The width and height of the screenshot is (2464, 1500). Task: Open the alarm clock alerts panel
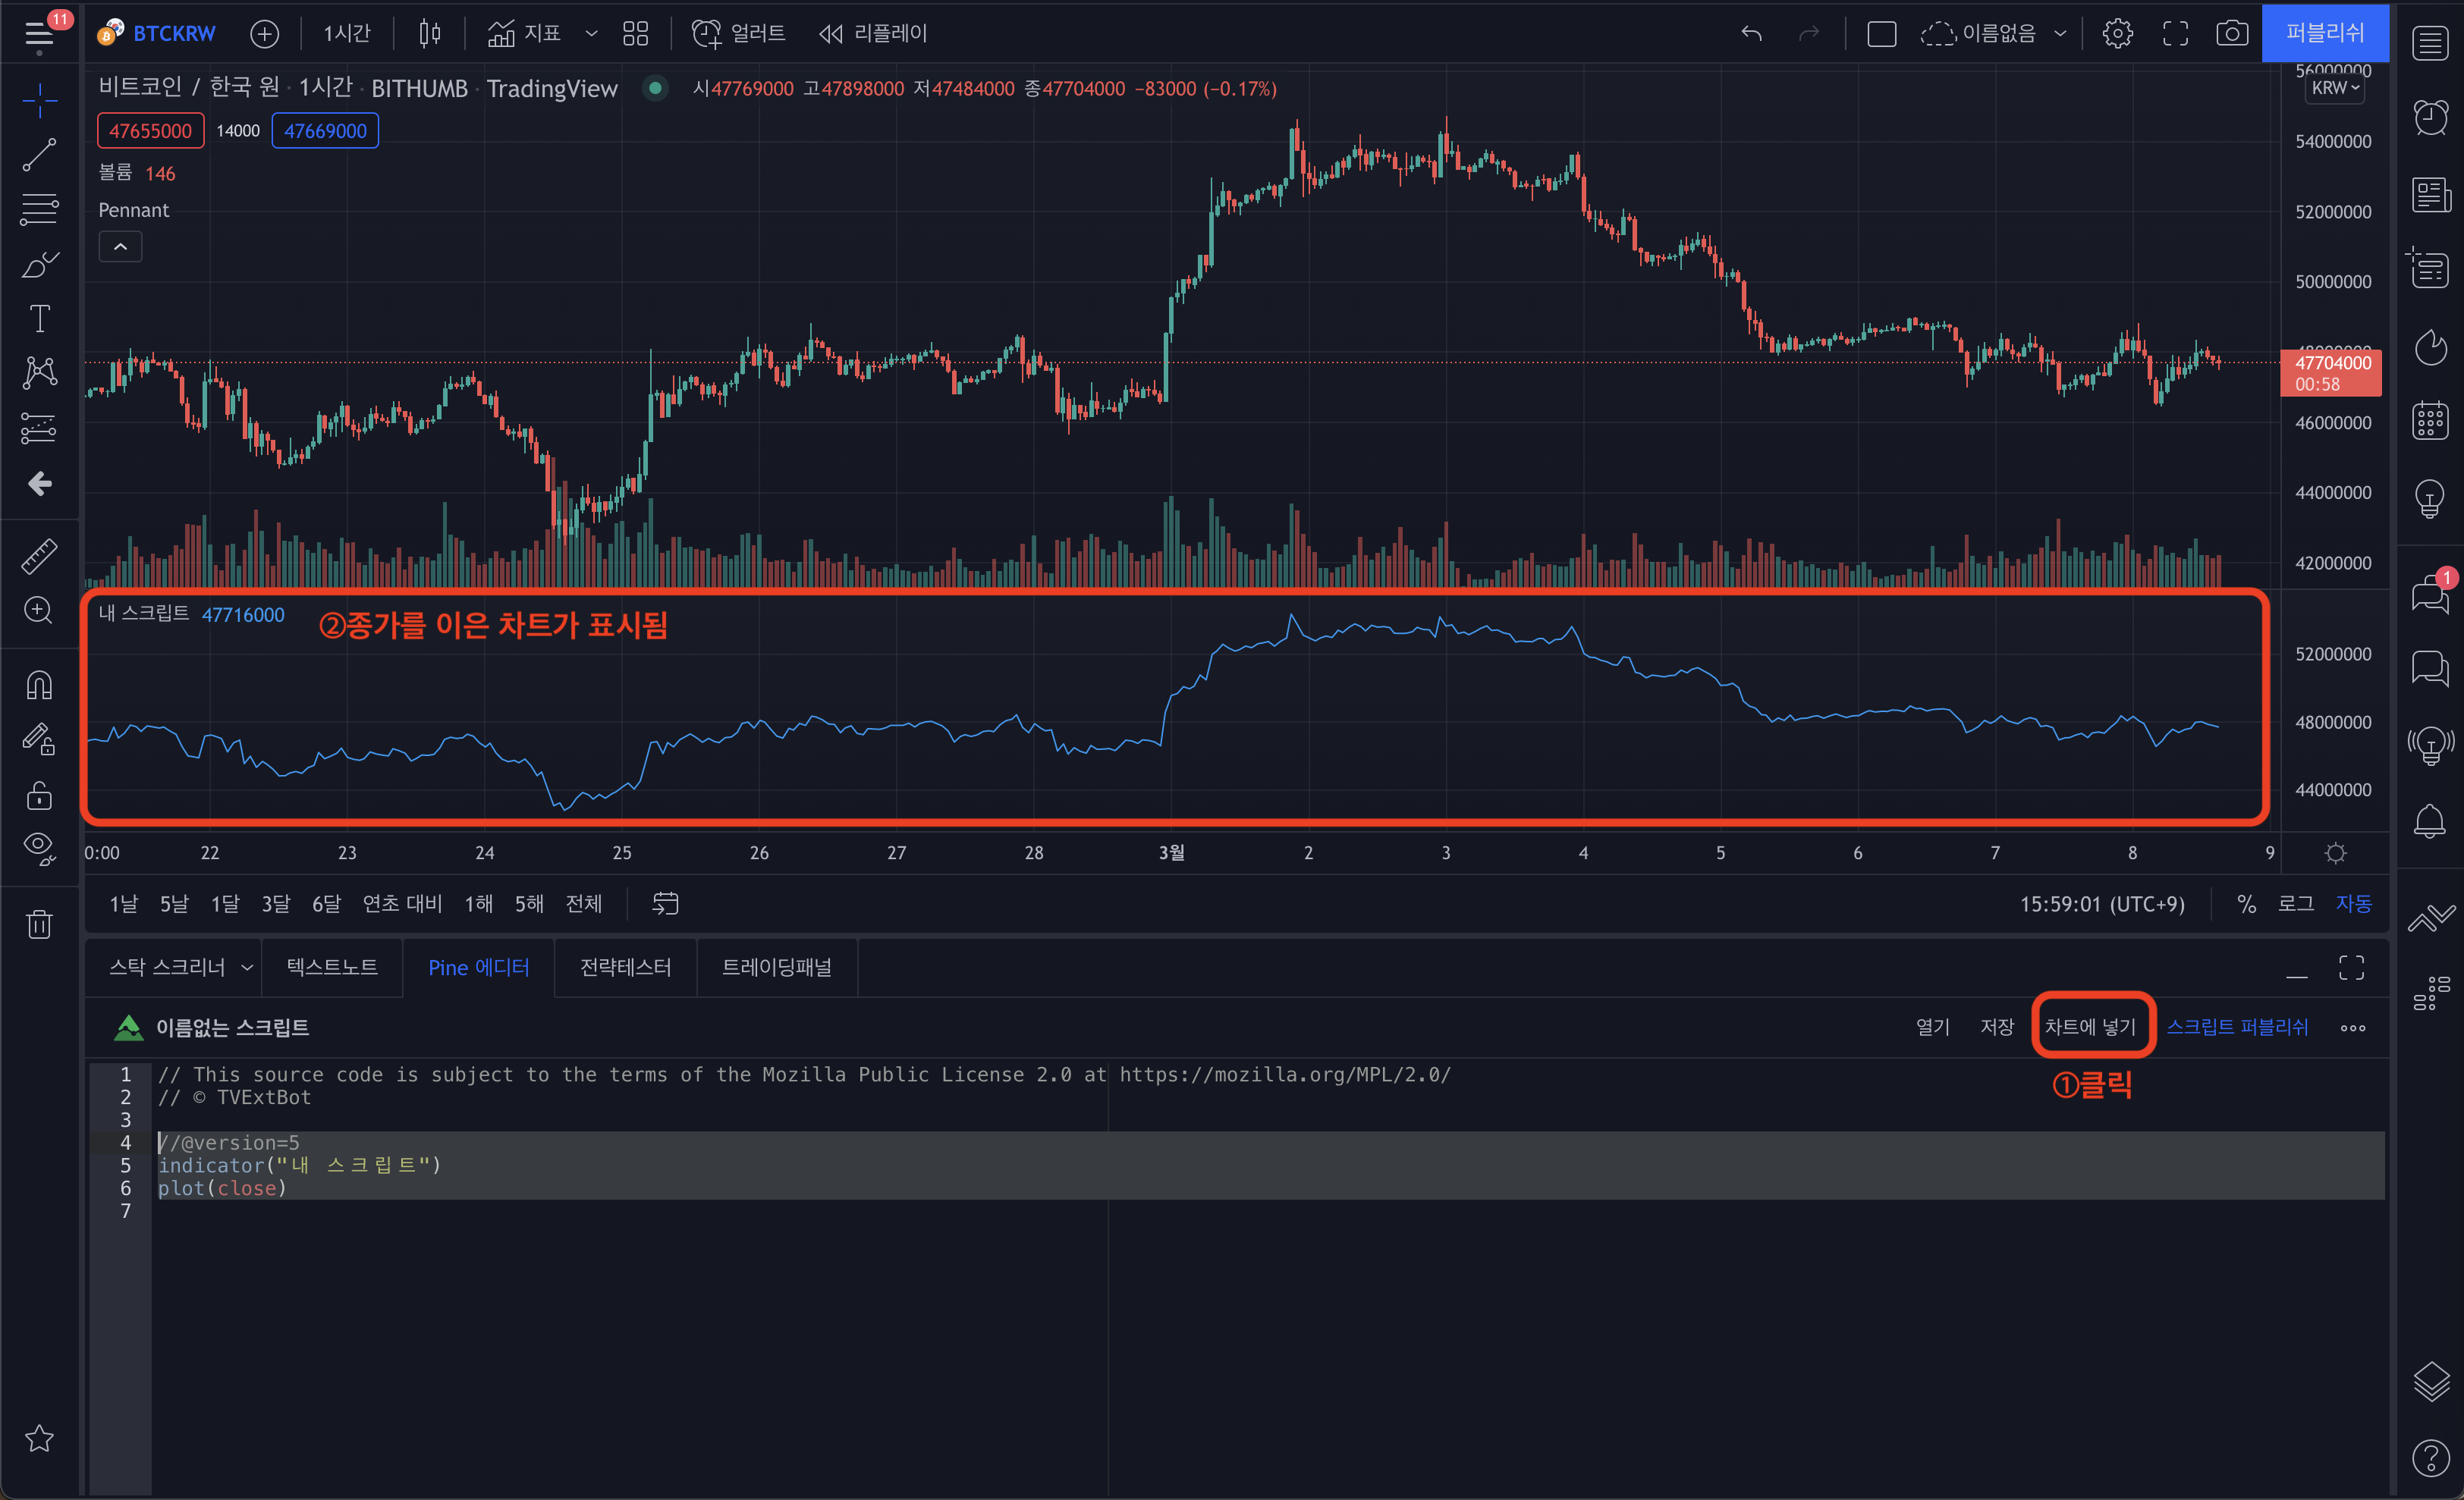(x=2430, y=117)
